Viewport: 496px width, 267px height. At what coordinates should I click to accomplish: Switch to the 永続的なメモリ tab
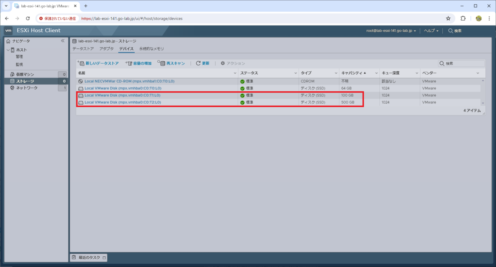(x=152, y=49)
